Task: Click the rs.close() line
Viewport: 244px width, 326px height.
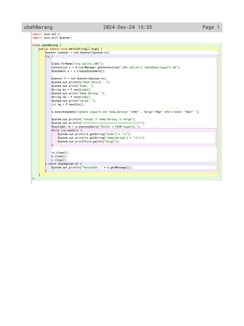Action: click(60, 153)
